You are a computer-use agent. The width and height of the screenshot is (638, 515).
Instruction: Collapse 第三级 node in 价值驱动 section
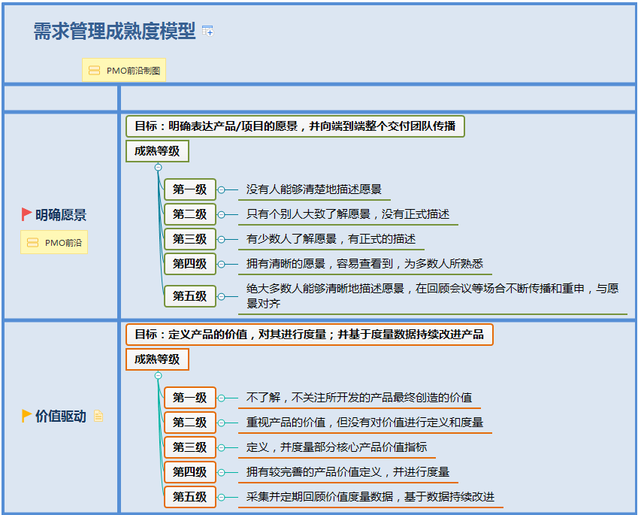pyautogui.click(x=221, y=448)
